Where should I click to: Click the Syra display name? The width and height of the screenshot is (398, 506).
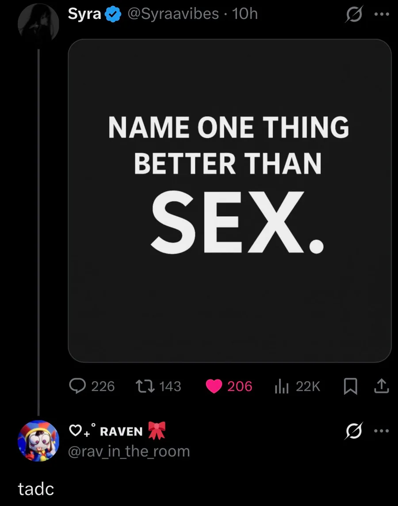(84, 14)
